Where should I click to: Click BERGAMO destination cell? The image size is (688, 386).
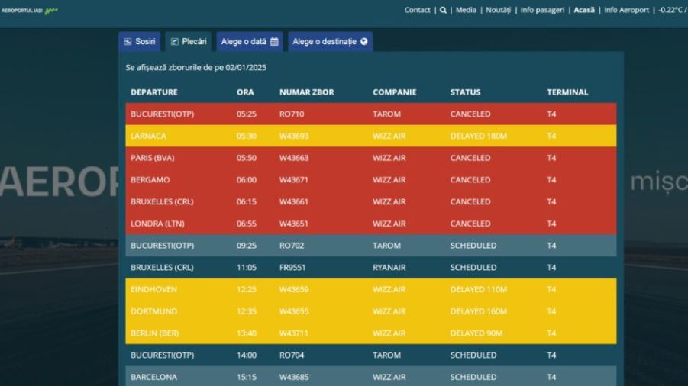coord(150,180)
